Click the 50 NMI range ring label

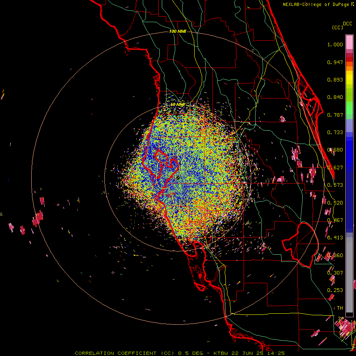point(178,105)
